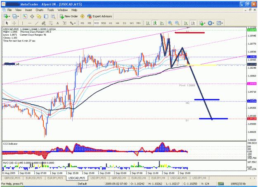Open the File menu
The height and width of the screenshot is (187, 258).
[x=9, y=10]
